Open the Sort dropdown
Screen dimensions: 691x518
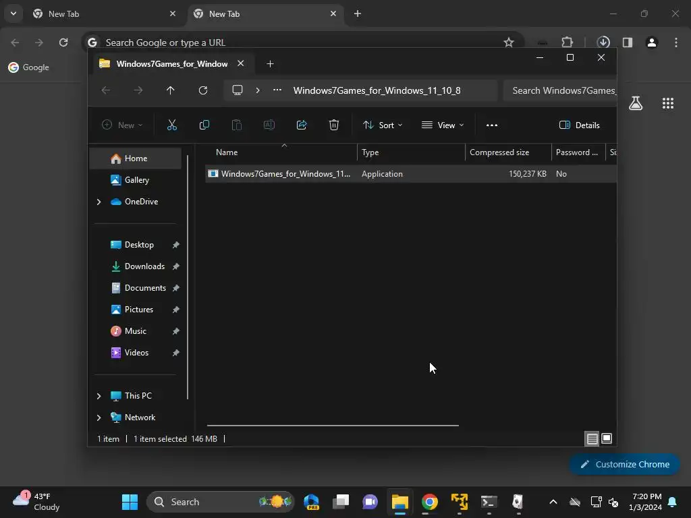pos(383,125)
